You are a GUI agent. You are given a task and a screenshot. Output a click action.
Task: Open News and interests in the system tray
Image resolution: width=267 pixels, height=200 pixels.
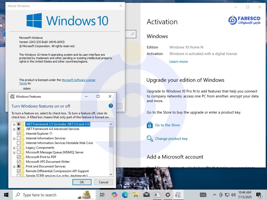pyautogui.click(x=203, y=195)
